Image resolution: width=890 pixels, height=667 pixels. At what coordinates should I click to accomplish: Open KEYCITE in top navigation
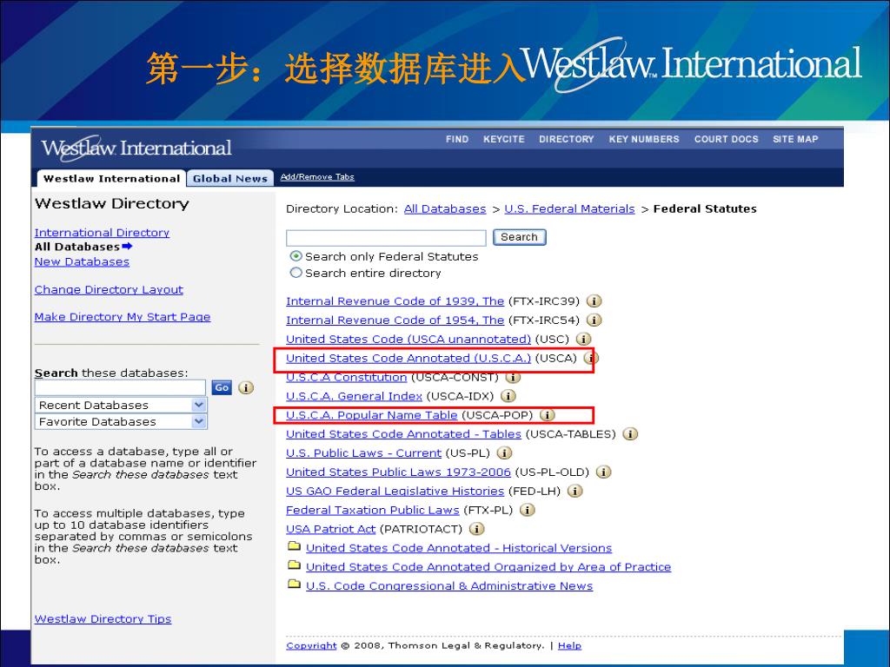pos(504,139)
